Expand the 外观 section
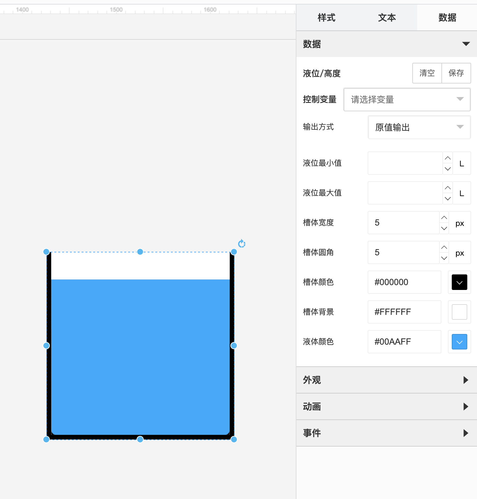Viewport: 477px width, 499px height. [x=387, y=380]
